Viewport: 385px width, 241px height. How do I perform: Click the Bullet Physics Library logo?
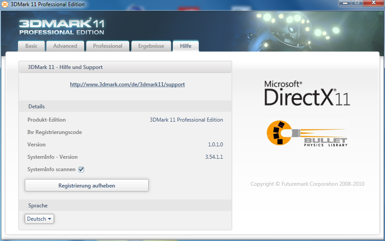tap(307, 133)
